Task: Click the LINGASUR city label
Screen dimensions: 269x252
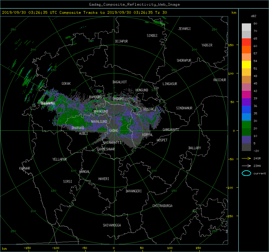Action: [x=170, y=84]
